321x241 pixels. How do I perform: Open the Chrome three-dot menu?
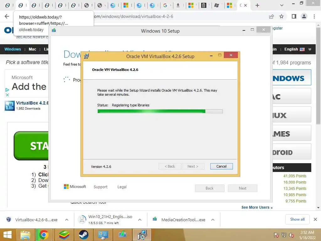coord(314,16)
